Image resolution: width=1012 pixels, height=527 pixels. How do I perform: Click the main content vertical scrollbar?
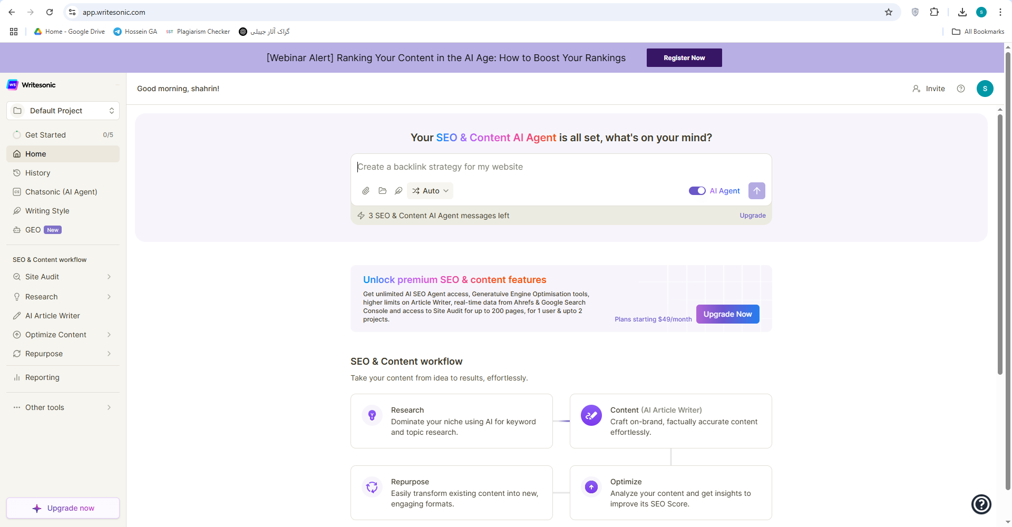(x=1000, y=244)
